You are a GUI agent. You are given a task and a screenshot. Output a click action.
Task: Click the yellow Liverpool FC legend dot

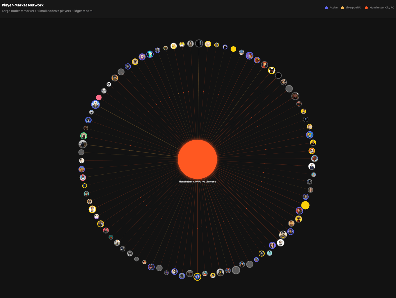pos(342,8)
